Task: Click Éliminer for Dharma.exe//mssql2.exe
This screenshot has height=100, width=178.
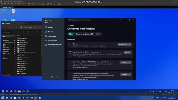Action: click(x=124, y=63)
